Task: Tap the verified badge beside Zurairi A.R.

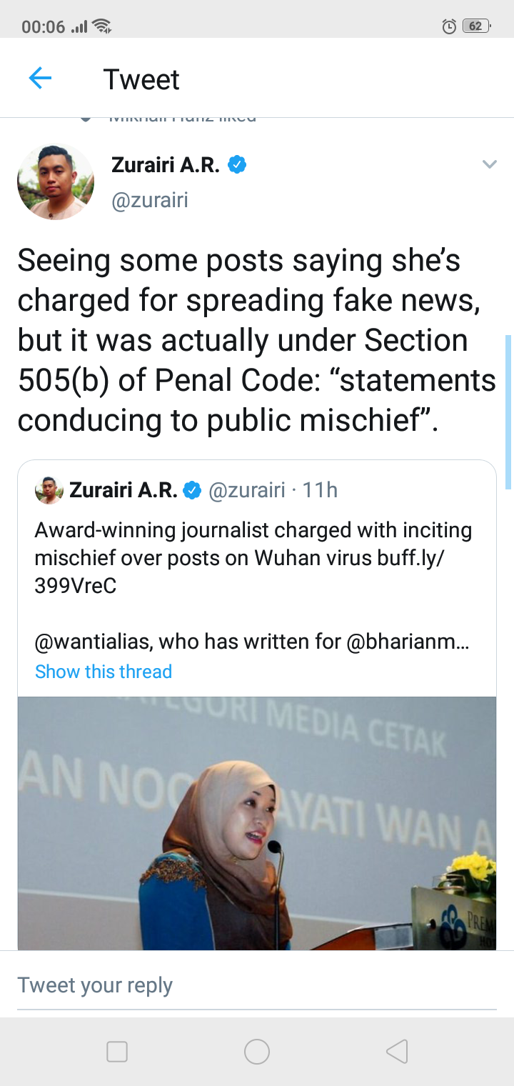Action: (237, 165)
